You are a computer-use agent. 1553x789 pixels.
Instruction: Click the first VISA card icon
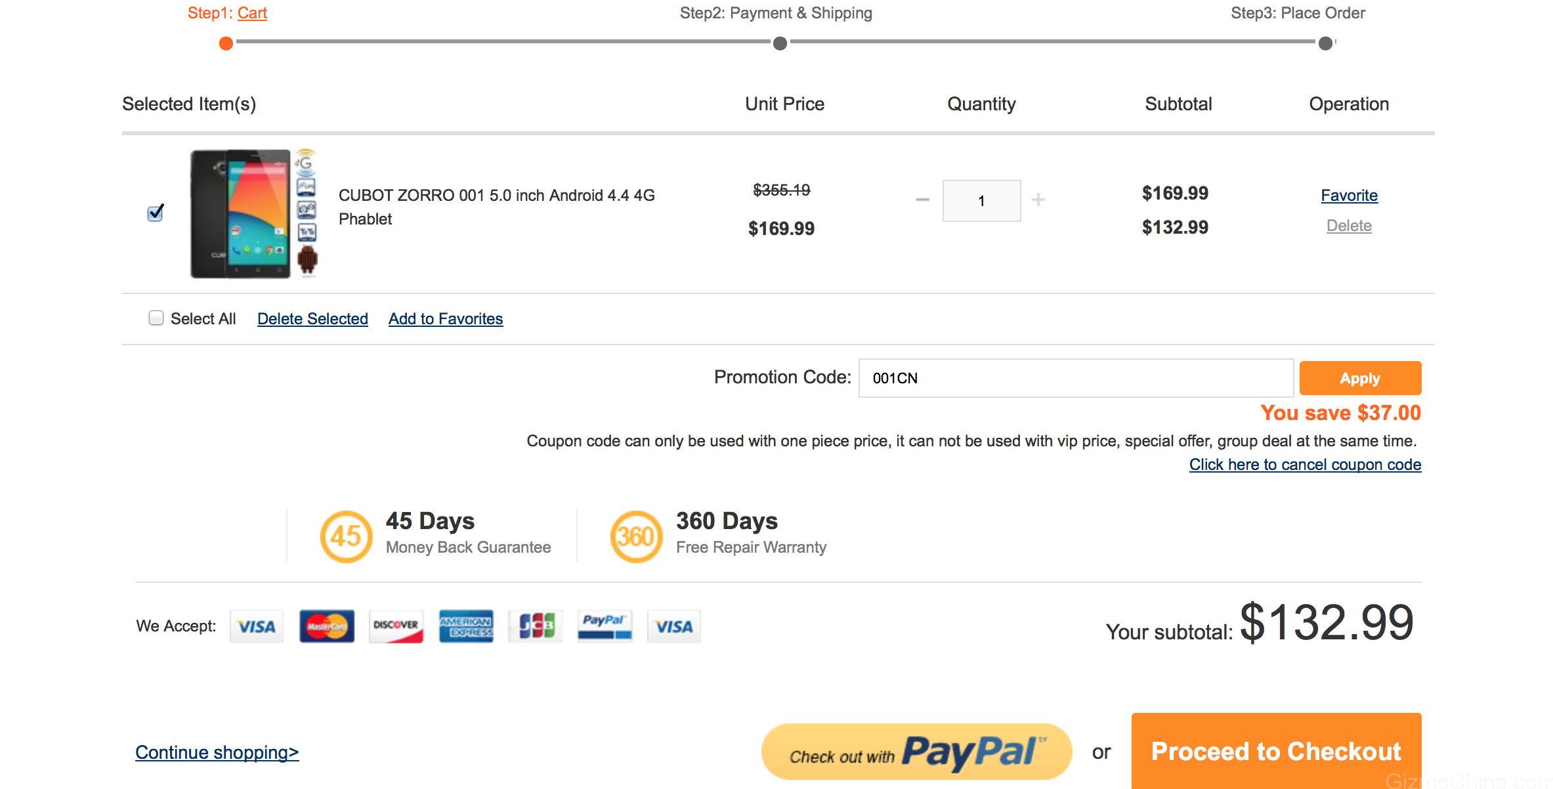(x=257, y=626)
